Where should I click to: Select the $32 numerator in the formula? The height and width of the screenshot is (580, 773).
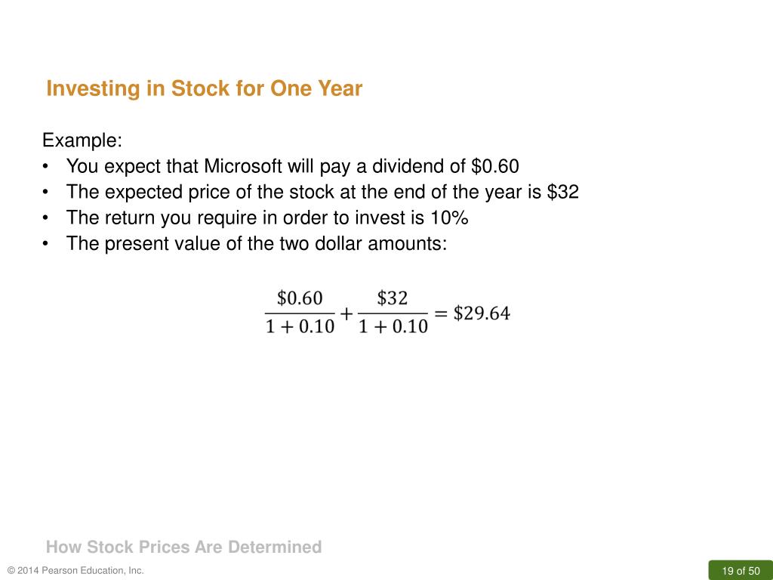coord(393,298)
